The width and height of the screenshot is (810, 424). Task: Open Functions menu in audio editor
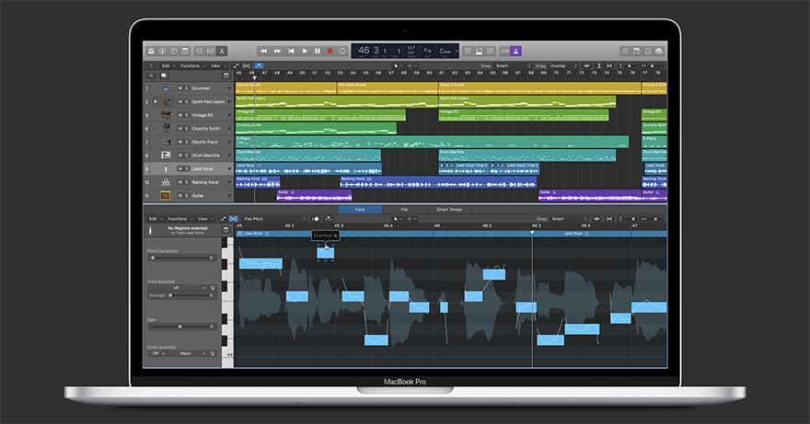click(180, 219)
